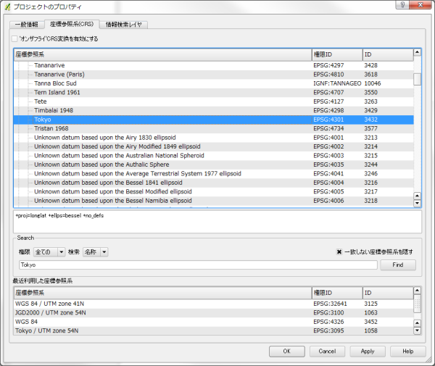Click the CRS list scrollbar thumb

pos(417,79)
